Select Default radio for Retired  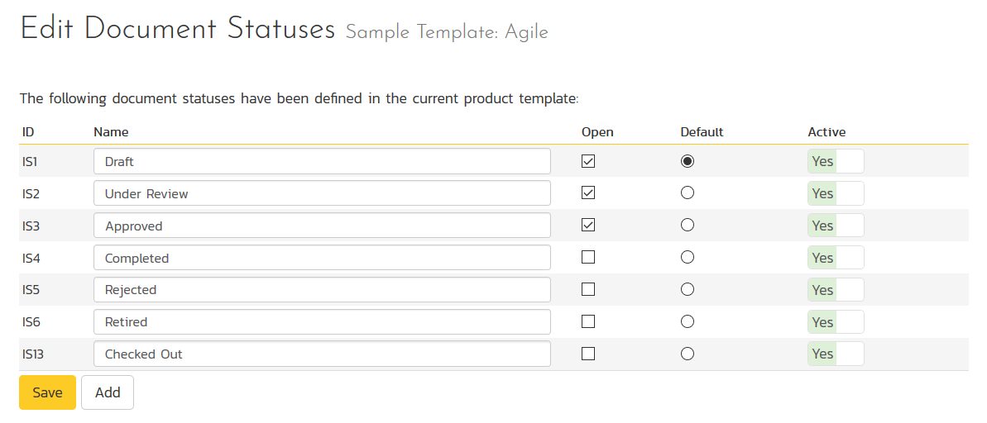click(x=687, y=321)
